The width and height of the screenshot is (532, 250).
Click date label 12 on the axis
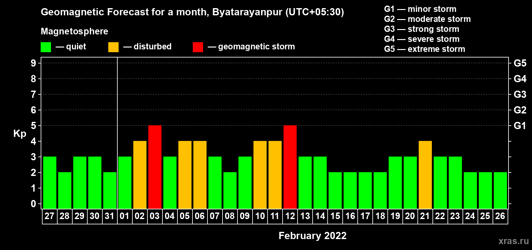(x=290, y=216)
